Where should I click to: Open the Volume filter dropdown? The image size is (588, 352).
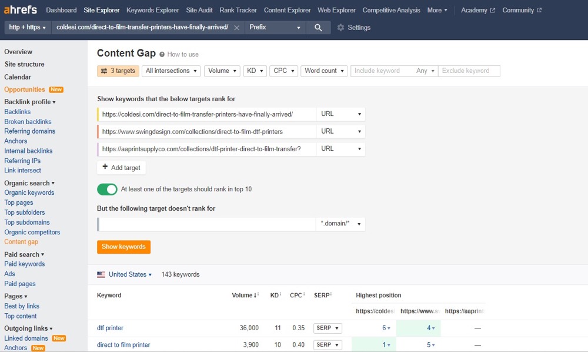pyautogui.click(x=222, y=71)
